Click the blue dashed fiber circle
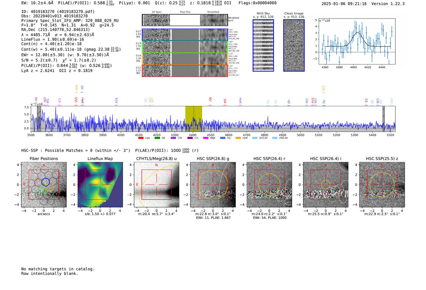This screenshot has width=426, height=290. coord(45,182)
